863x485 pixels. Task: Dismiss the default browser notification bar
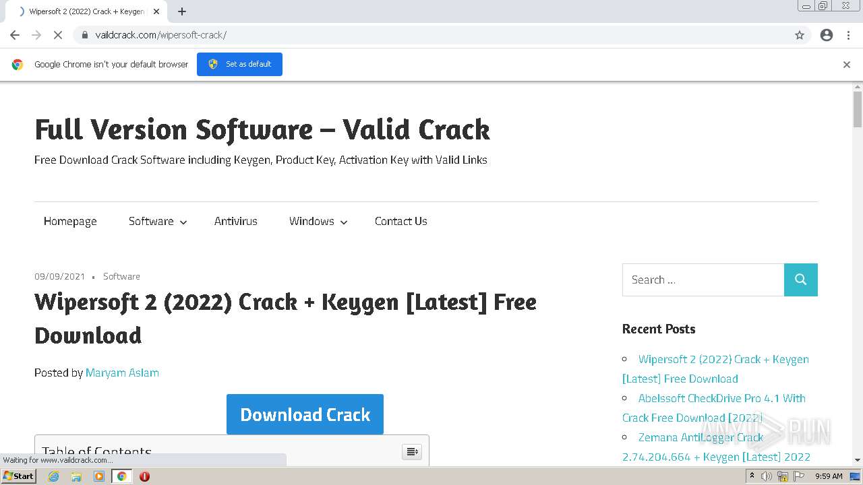click(x=847, y=65)
